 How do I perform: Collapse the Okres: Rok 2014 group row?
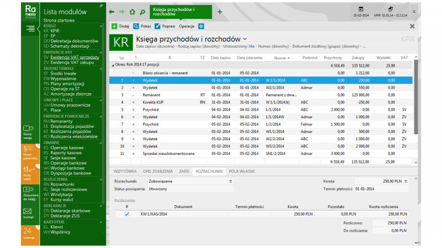click(112, 64)
